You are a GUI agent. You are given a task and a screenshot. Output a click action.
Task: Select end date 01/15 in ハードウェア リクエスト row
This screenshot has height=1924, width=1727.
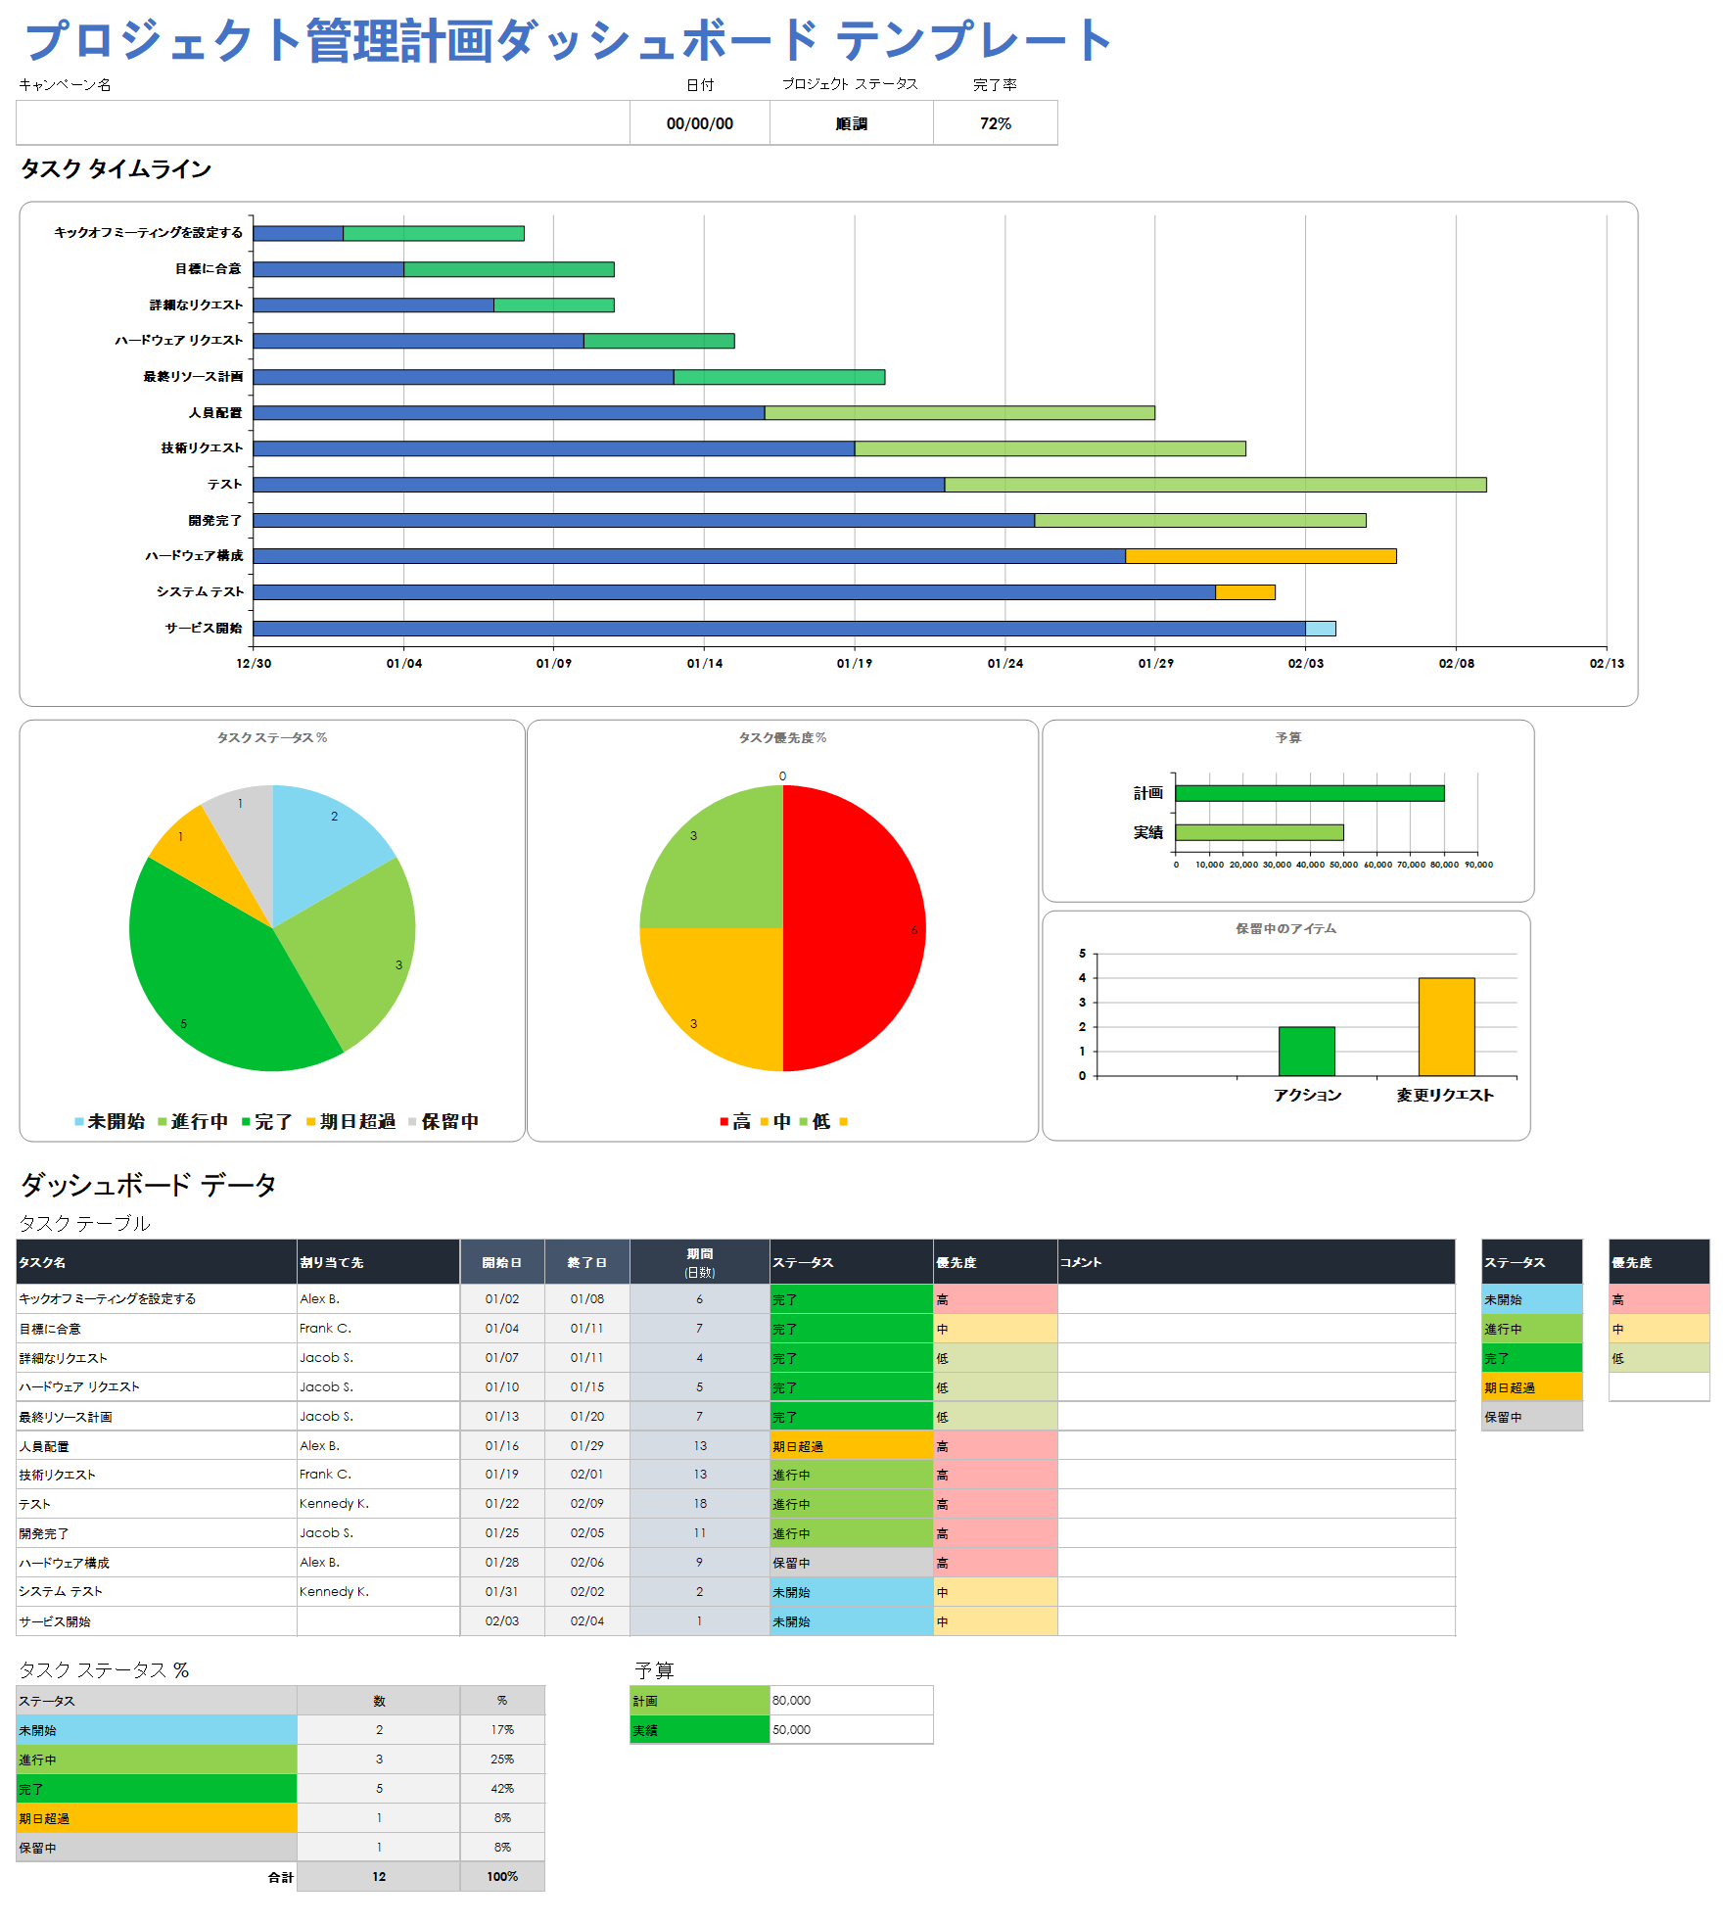coord(587,1387)
